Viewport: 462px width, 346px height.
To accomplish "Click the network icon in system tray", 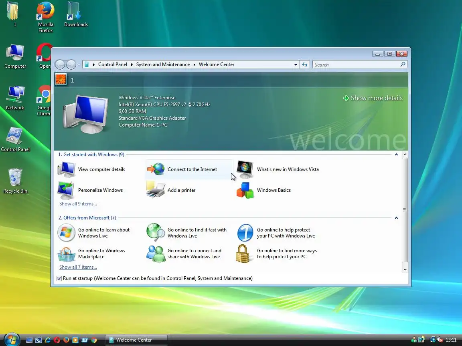I will pos(432,340).
